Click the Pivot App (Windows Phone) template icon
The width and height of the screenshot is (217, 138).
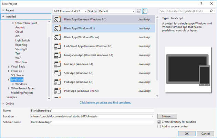[58, 91]
